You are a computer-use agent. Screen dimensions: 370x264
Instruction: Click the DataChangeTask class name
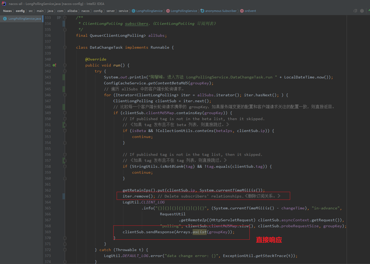(x=106, y=47)
